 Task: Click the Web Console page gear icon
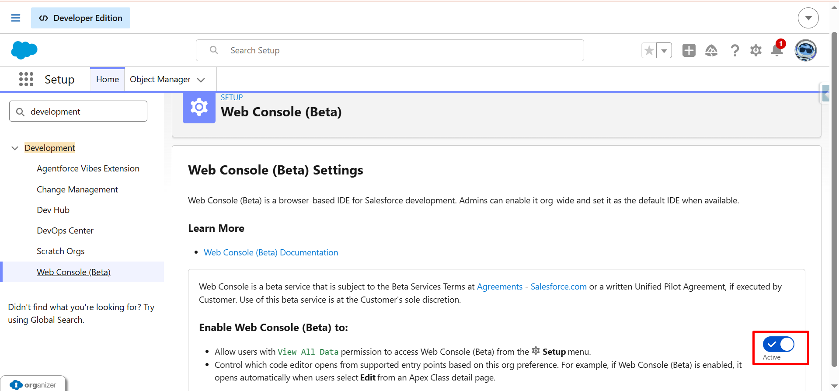tap(199, 107)
